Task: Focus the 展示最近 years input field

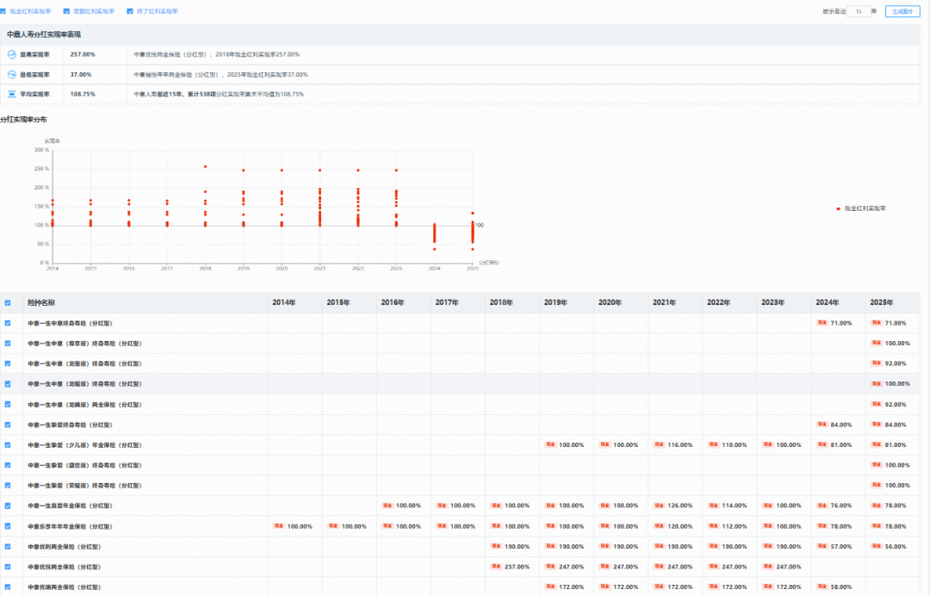Action: pyautogui.click(x=859, y=11)
